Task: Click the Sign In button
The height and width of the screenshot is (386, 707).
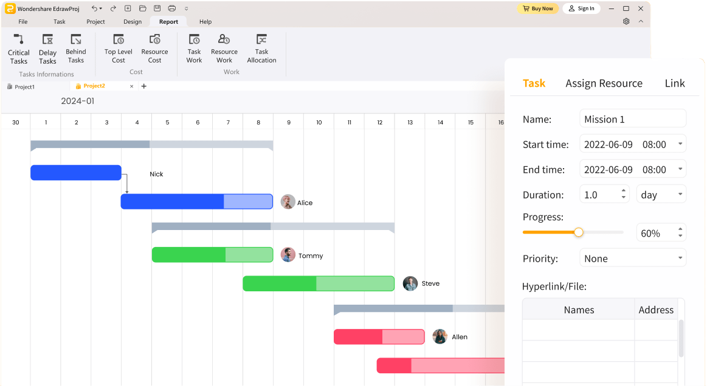Action: click(x=581, y=8)
